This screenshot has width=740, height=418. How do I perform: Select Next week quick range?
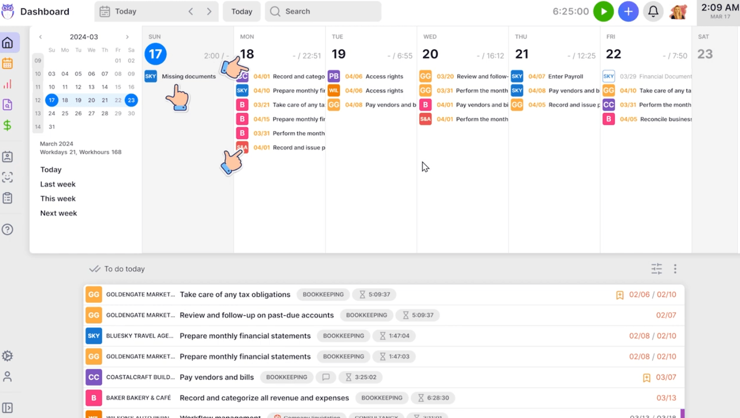click(x=59, y=213)
